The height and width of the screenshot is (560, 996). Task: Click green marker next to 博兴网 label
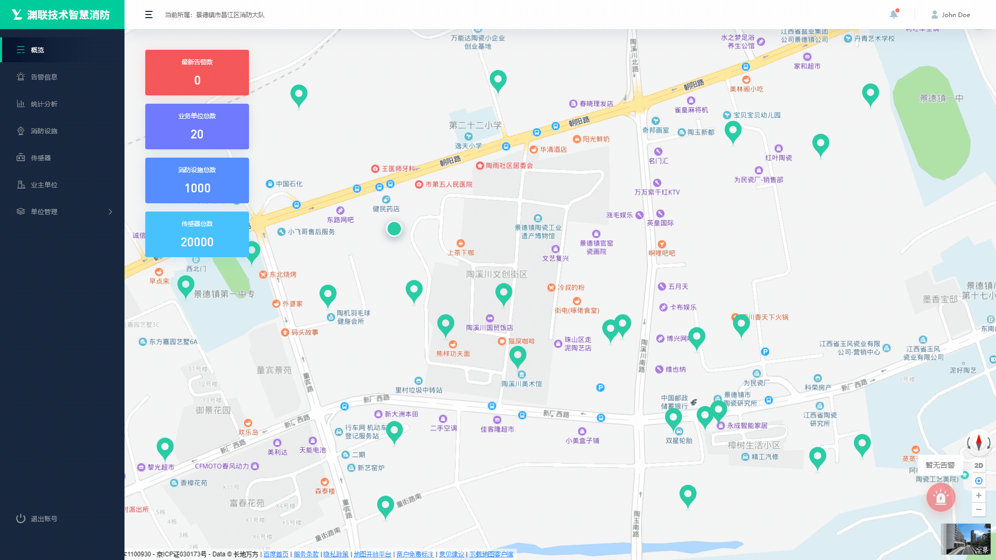[697, 339]
